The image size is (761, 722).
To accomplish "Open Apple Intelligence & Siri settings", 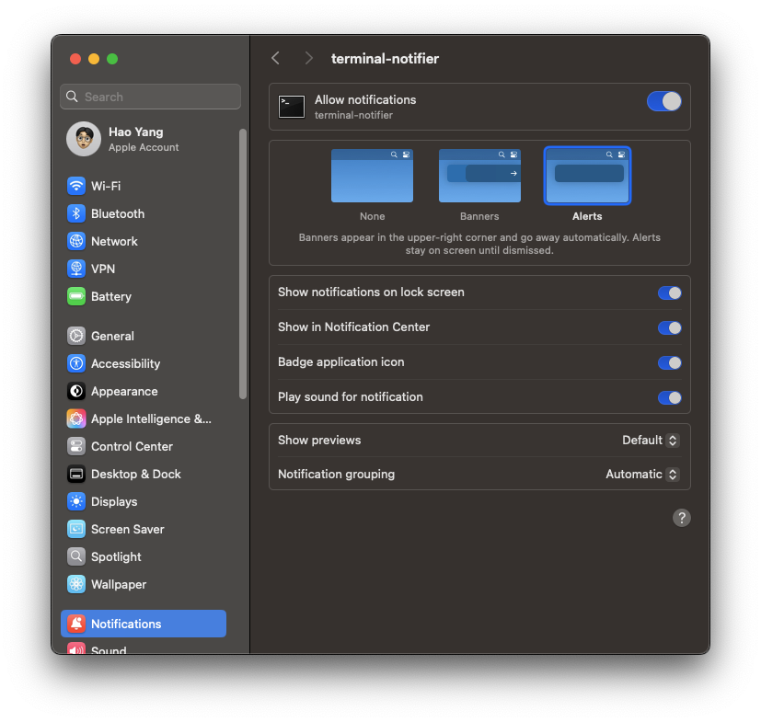I will [x=75, y=418].
